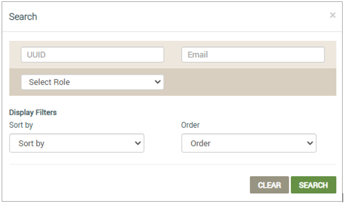Expand the Sort by dropdown box
344x204 pixels.
pyautogui.click(x=76, y=143)
